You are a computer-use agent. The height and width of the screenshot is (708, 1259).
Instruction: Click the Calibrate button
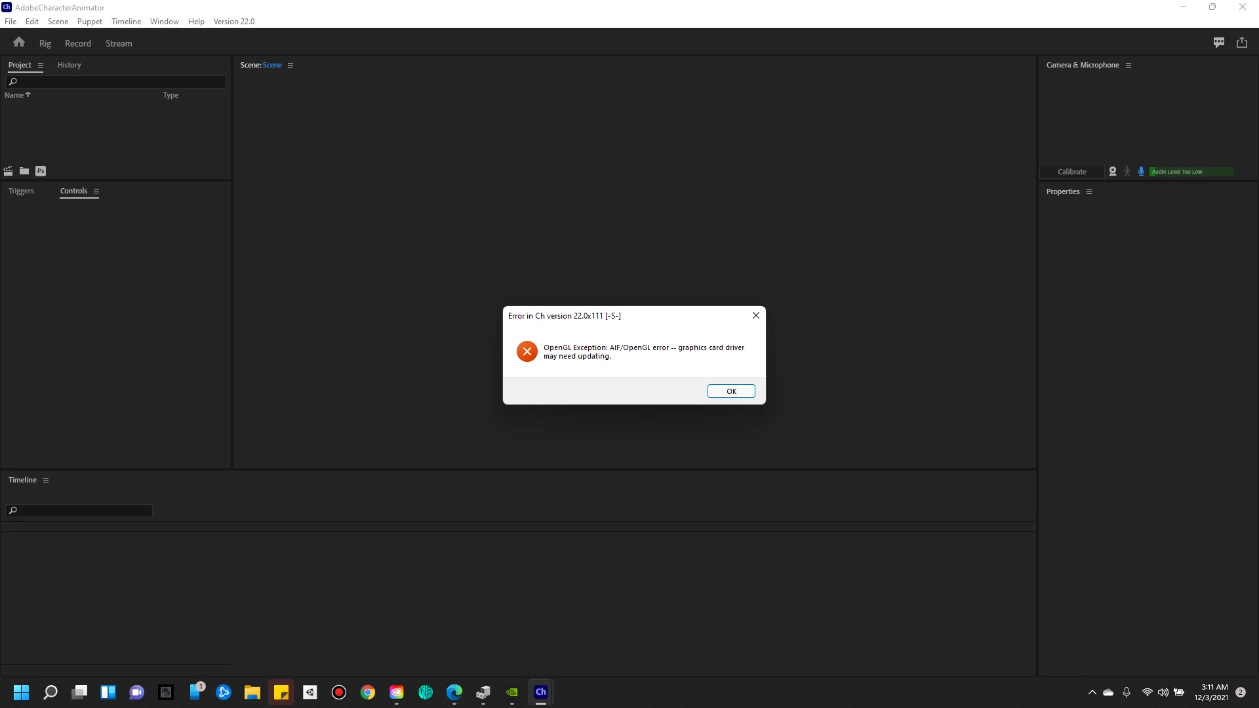point(1071,172)
